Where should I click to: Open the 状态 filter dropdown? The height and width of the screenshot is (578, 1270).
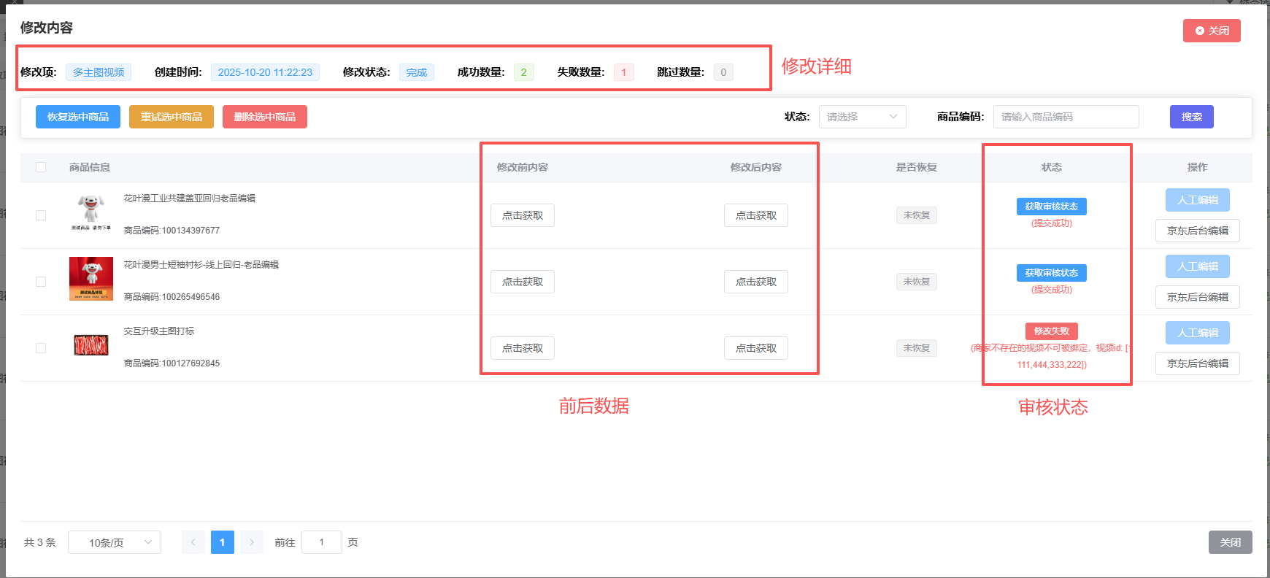click(x=862, y=117)
